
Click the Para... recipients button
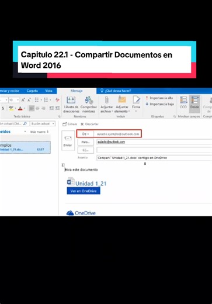click(86, 142)
